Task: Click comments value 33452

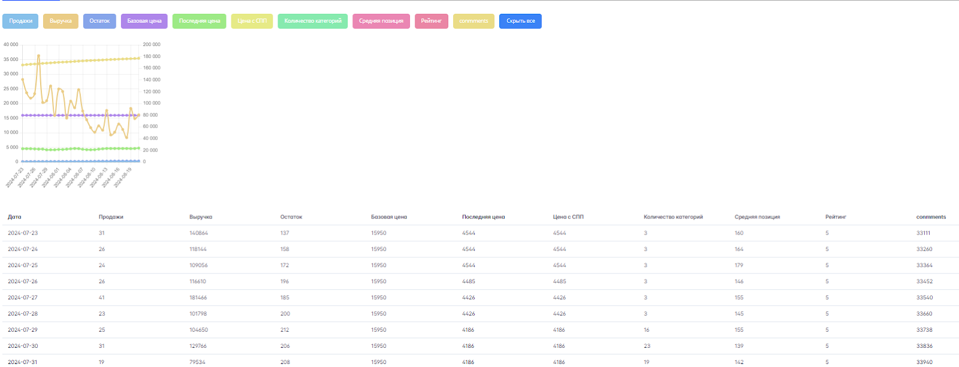Action: pos(925,281)
